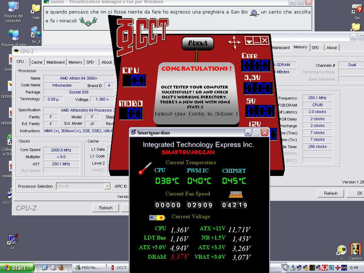Screen dimensions: 364x273
Task: Open Mainboard tab in processor CPU-Z window
Action: pyautogui.click(x=55, y=62)
